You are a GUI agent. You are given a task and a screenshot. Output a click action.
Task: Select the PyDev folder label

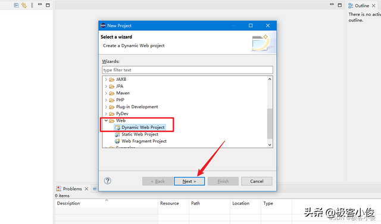pos(122,113)
